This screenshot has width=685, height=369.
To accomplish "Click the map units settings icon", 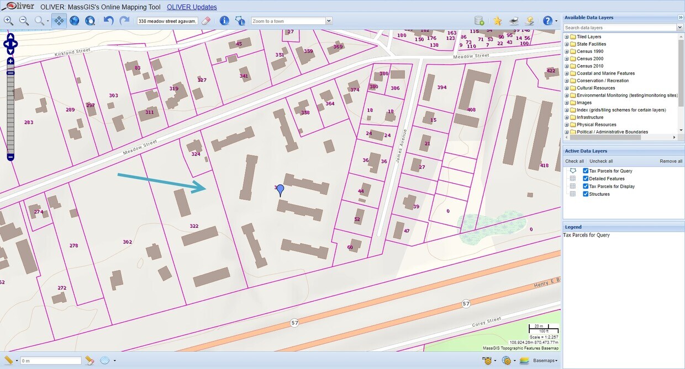I will pyautogui.click(x=487, y=360).
